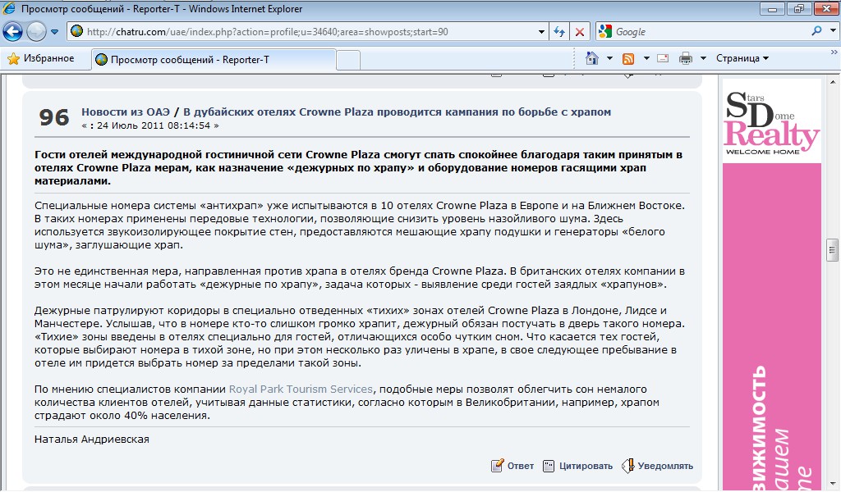
Task: Expand the Home button dropdown
Action: coord(609,58)
